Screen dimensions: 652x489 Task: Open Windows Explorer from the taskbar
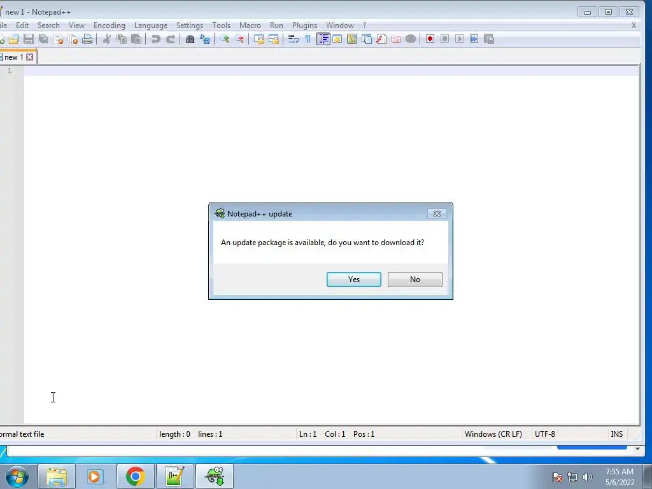(57, 476)
